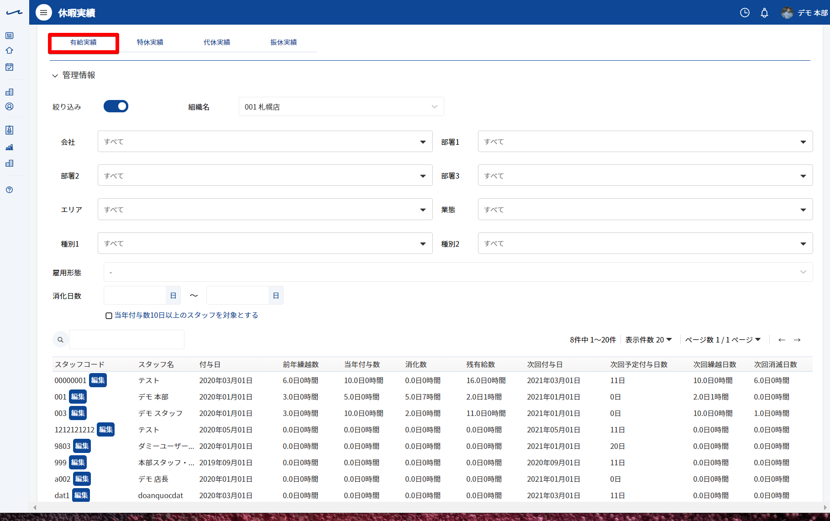Click 次回付与日 column header

point(545,364)
